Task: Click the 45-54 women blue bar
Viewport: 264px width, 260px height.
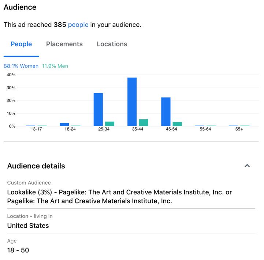Action: [166, 111]
